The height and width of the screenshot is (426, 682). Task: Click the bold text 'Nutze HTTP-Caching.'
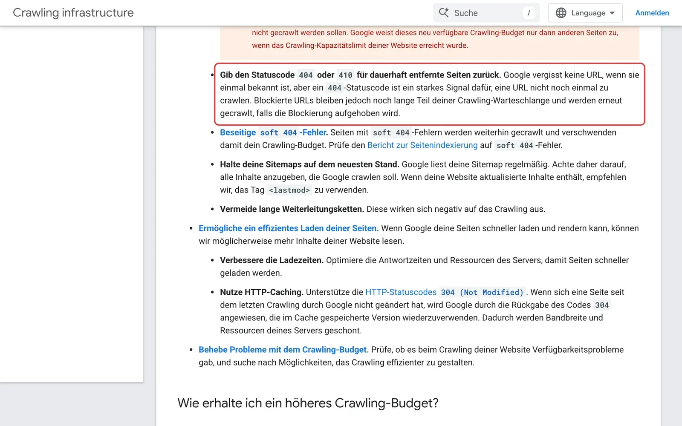pos(262,292)
